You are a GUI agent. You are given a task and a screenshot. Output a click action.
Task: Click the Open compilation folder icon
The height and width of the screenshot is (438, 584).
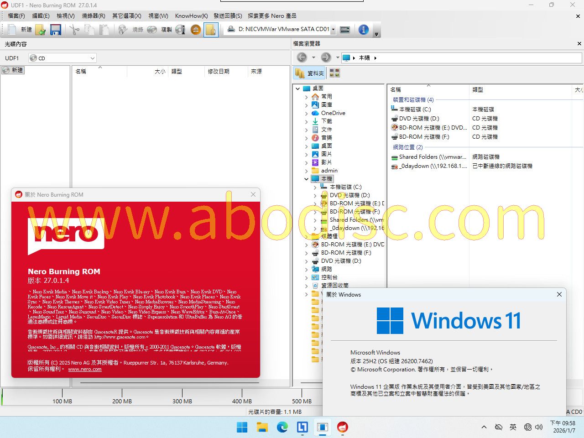click(x=41, y=30)
